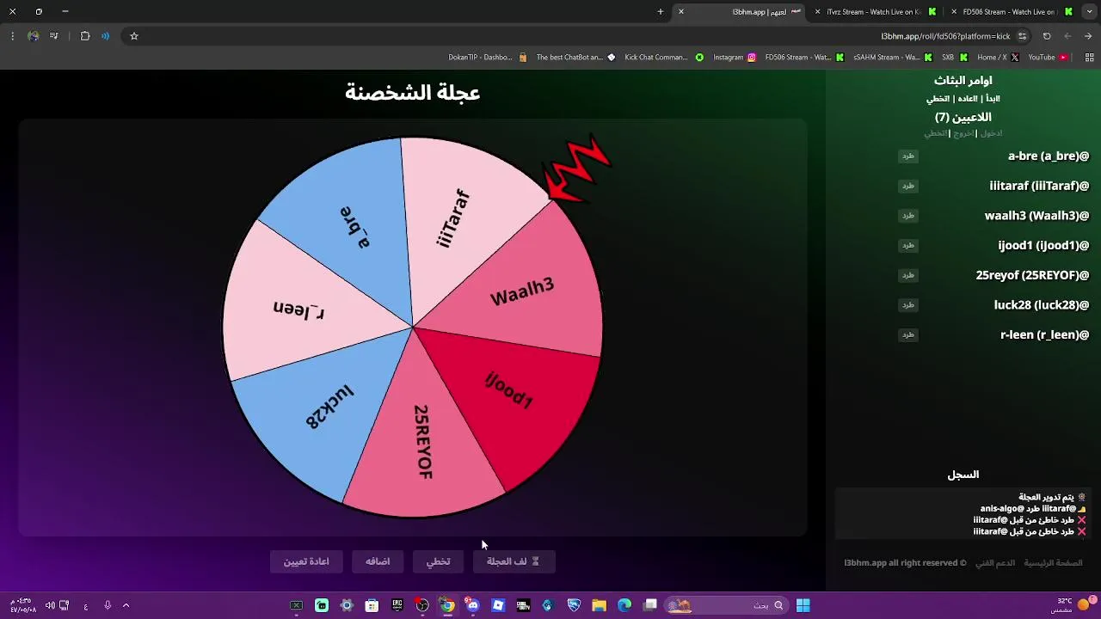Open the browser three-dot menu
Image resolution: width=1101 pixels, height=619 pixels.
12,36
